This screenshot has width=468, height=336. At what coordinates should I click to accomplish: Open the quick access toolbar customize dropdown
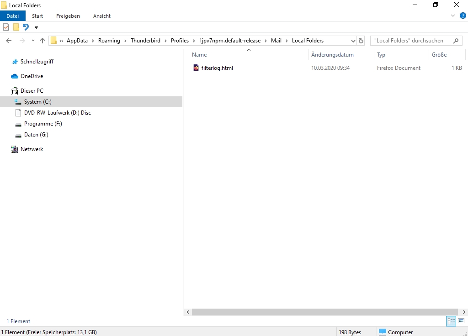(x=36, y=27)
